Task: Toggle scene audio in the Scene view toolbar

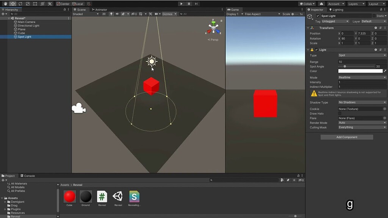Action: click(117, 14)
